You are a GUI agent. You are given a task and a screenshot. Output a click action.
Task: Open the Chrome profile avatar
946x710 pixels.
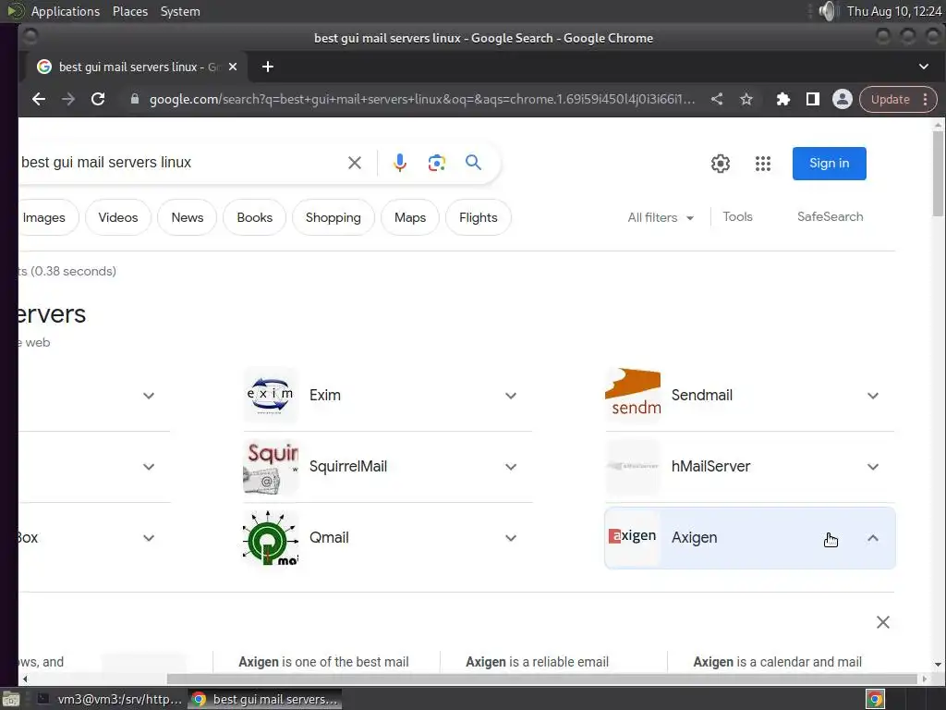tap(843, 100)
